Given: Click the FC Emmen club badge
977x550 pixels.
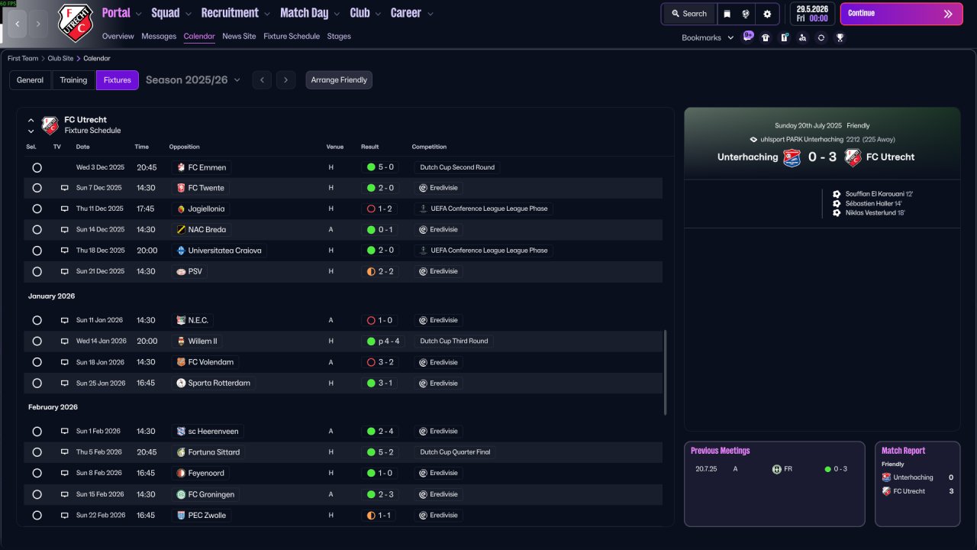Looking at the screenshot, I should 181,167.
